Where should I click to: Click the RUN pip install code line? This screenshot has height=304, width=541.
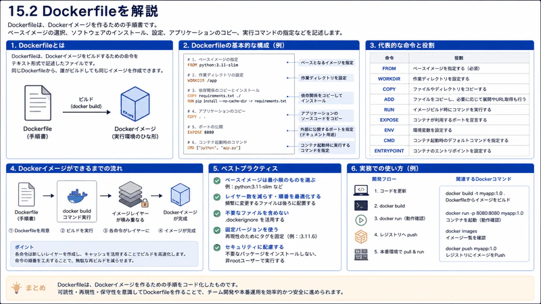[237, 101]
